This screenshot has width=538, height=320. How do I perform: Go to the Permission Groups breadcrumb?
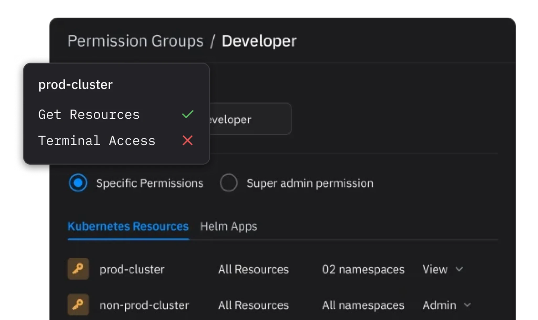coord(135,41)
